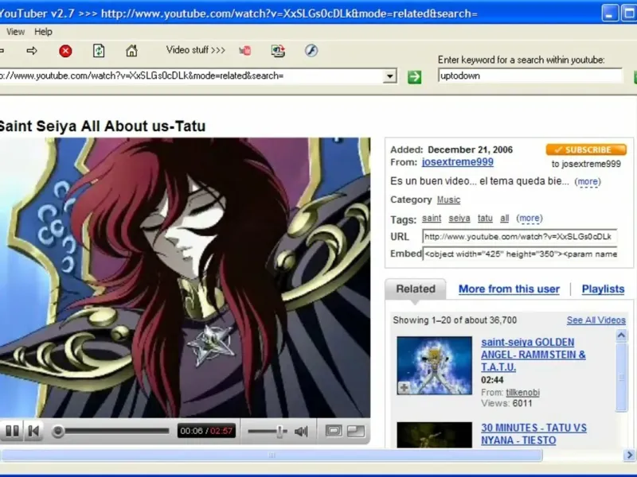
Task: Click the blue Flash player icon
Action: click(x=311, y=50)
